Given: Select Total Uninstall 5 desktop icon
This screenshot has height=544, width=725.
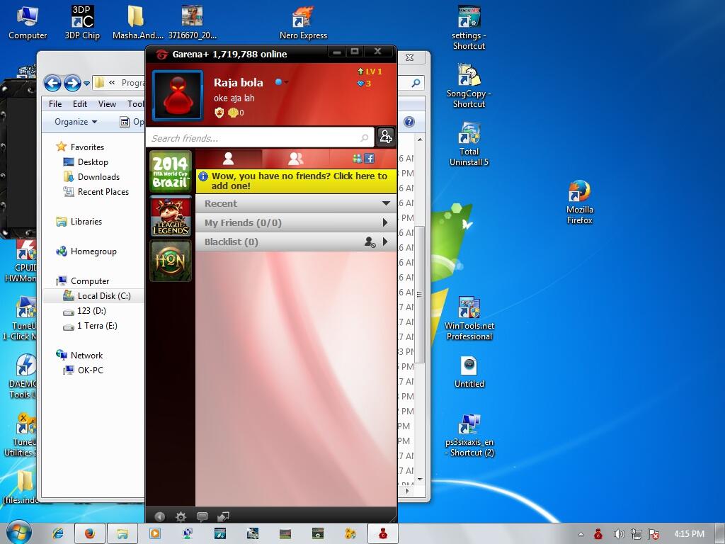Looking at the screenshot, I should 469,144.
